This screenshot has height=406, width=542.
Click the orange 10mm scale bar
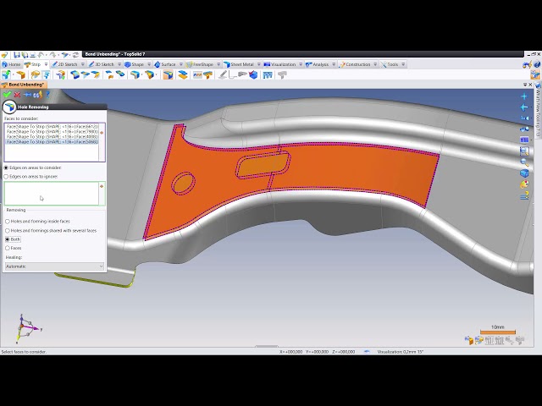[497, 332]
